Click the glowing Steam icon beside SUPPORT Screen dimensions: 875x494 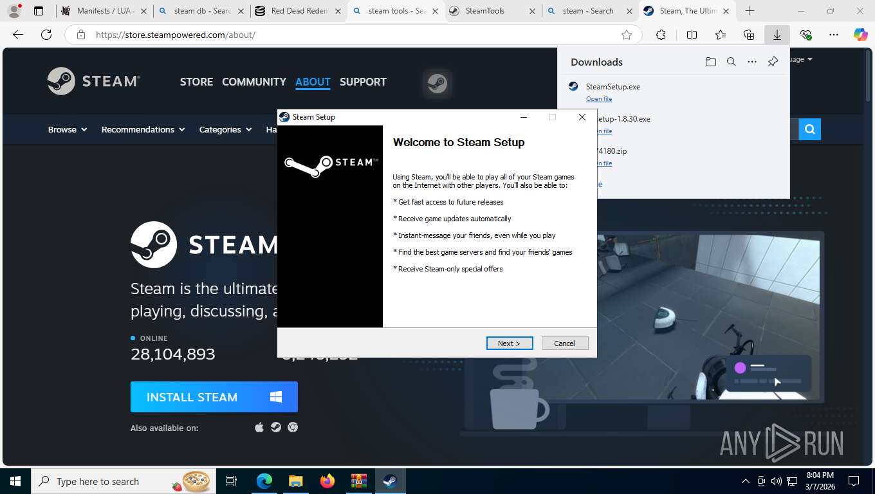pos(438,83)
